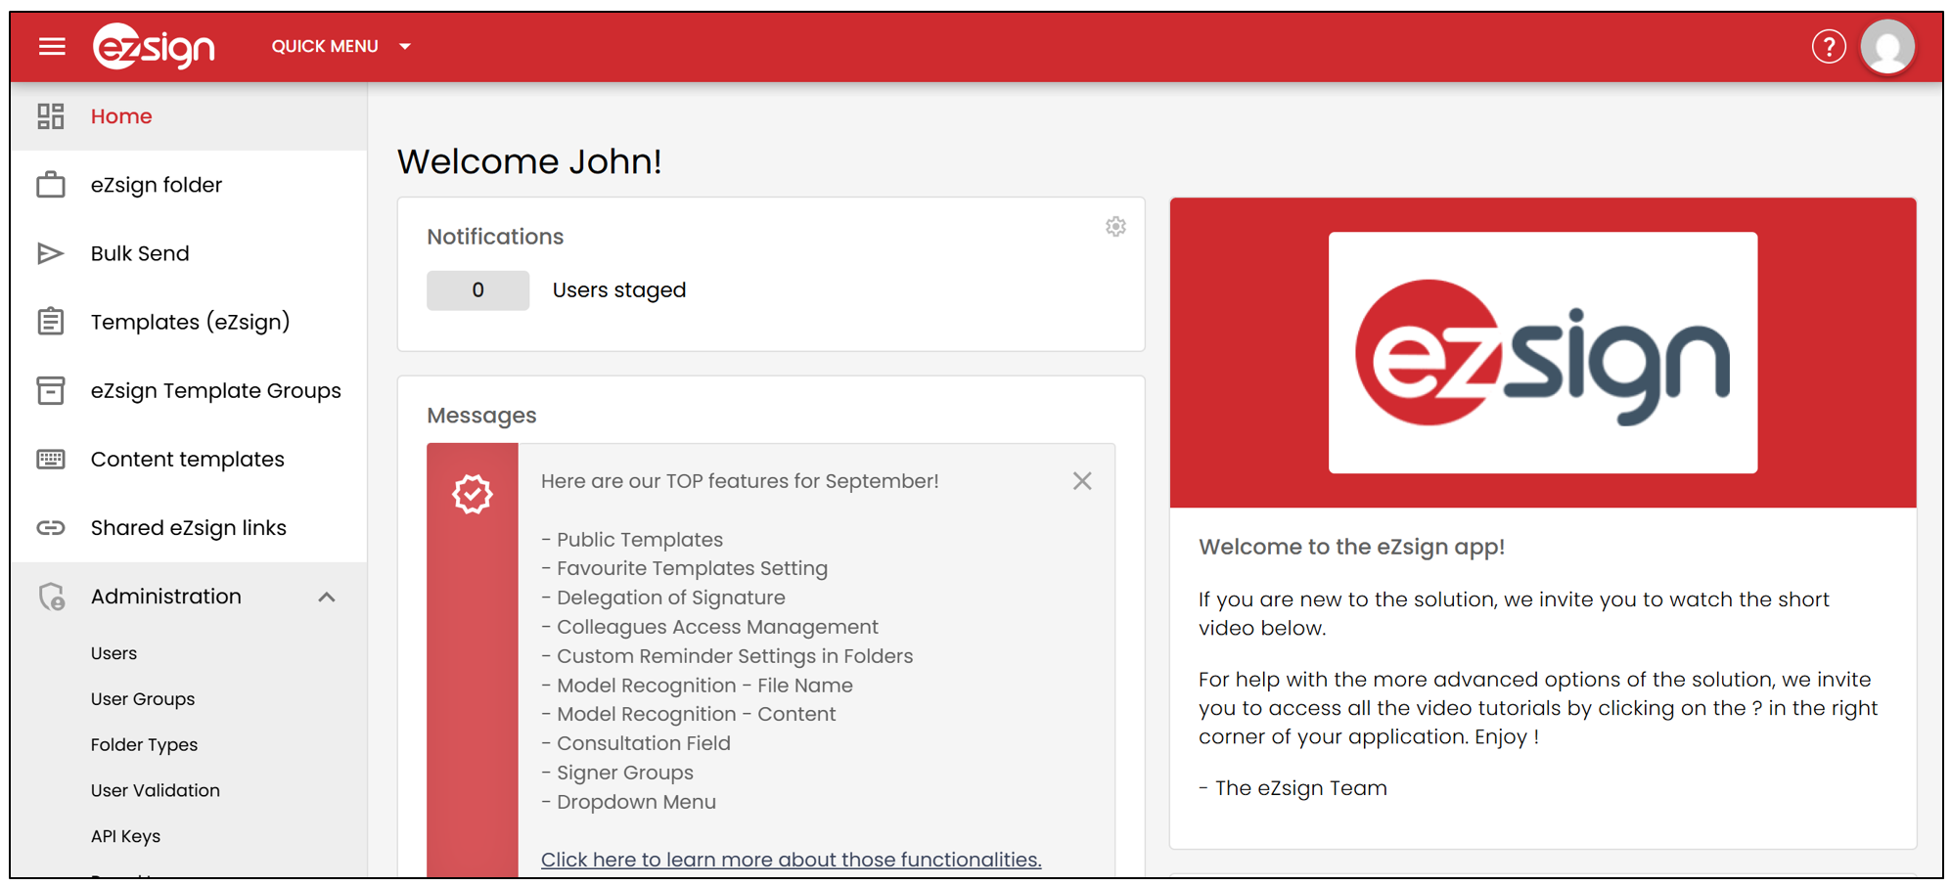The height and width of the screenshot is (886, 1951).
Task: Select Administration in the sidebar
Action: pos(166,597)
